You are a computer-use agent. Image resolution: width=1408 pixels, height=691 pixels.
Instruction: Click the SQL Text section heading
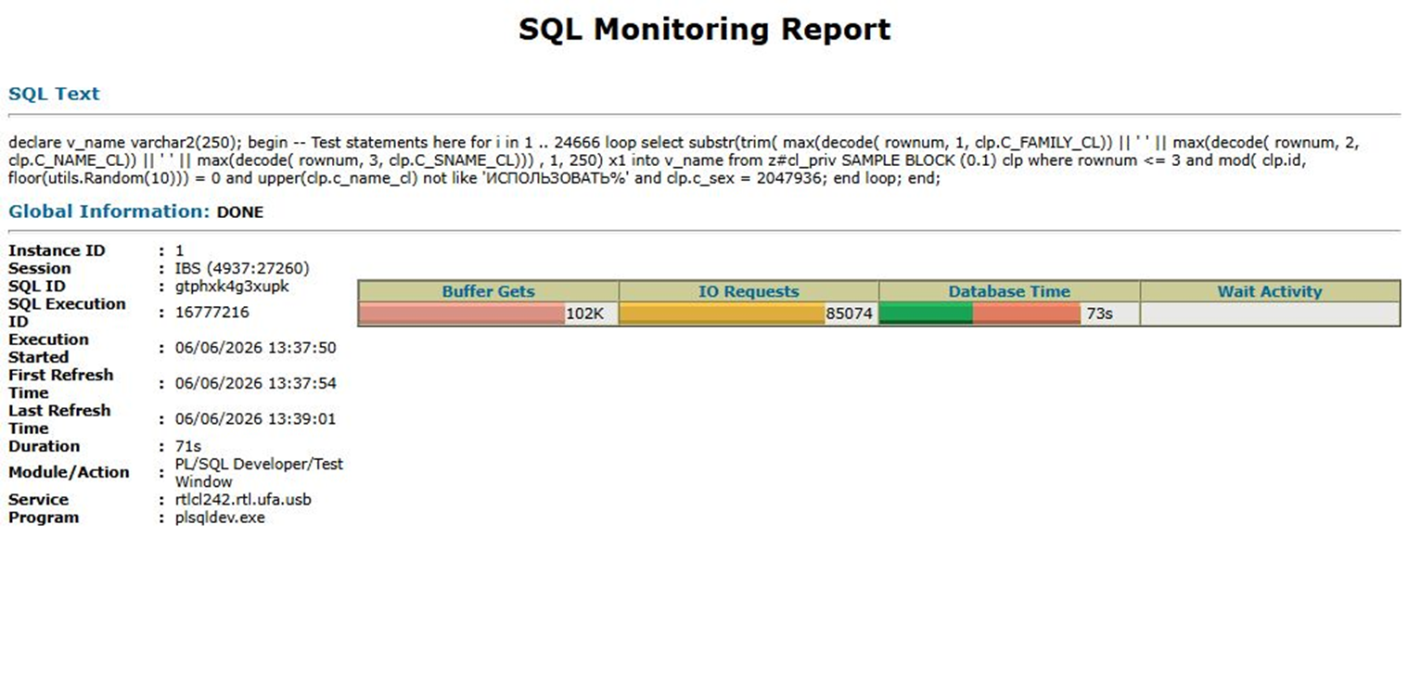coord(54,94)
